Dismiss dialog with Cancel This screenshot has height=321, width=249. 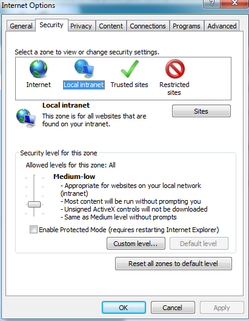point(173,308)
